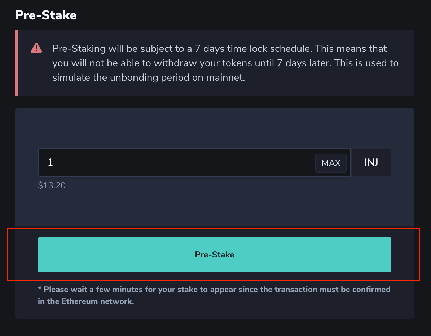Click the red accent bar of warning banner

[x=16, y=63]
